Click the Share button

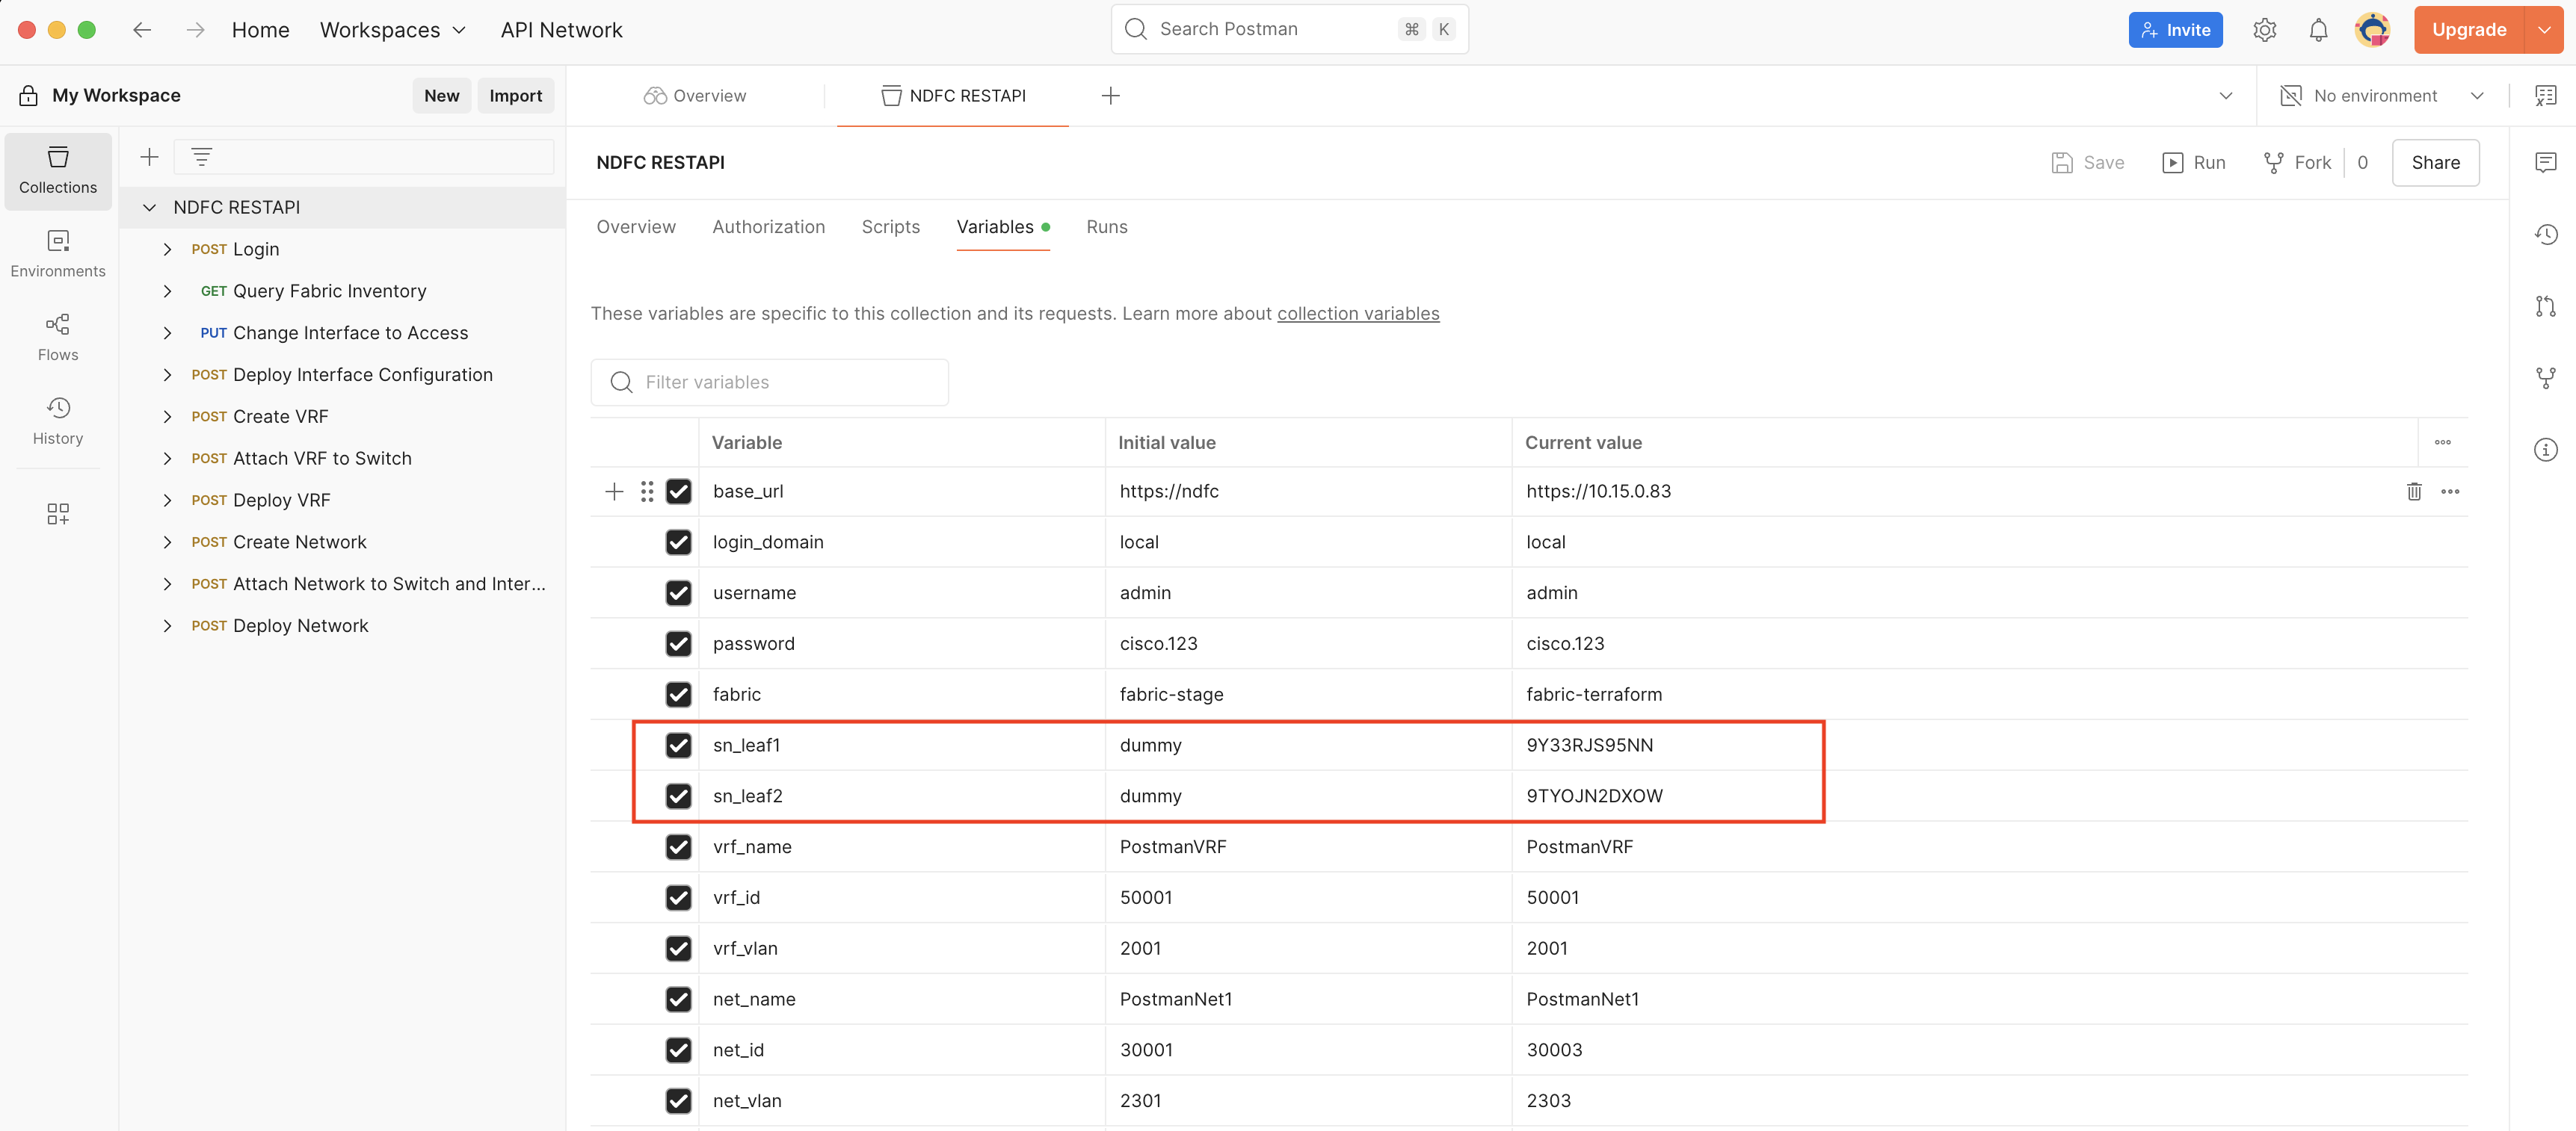(x=2435, y=163)
